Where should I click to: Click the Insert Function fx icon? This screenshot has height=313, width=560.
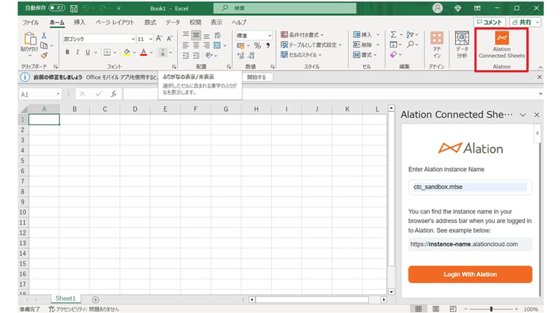point(113,94)
